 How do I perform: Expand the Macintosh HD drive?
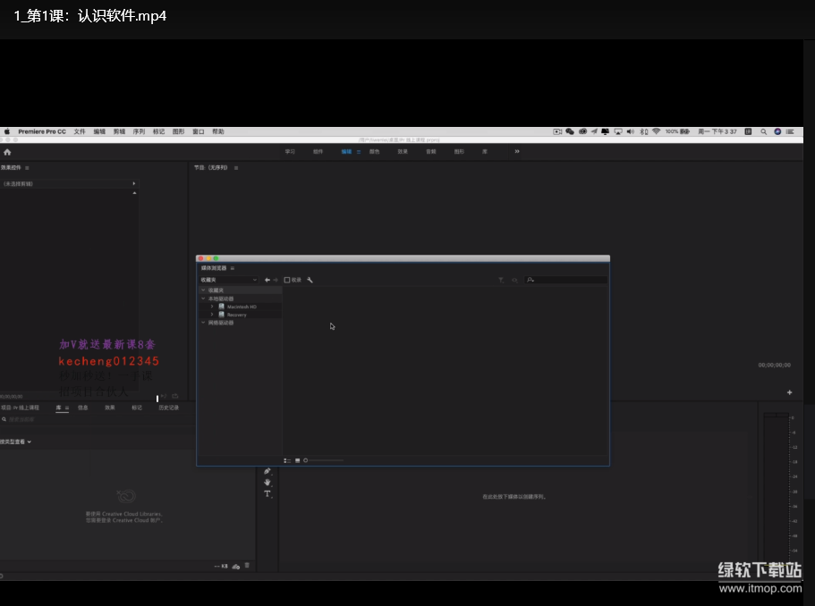click(212, 307)
